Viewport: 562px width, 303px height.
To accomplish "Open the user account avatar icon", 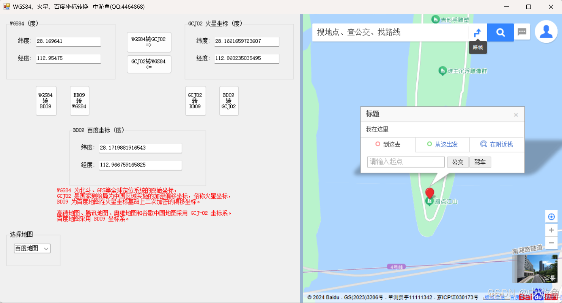I will point(546,31).
